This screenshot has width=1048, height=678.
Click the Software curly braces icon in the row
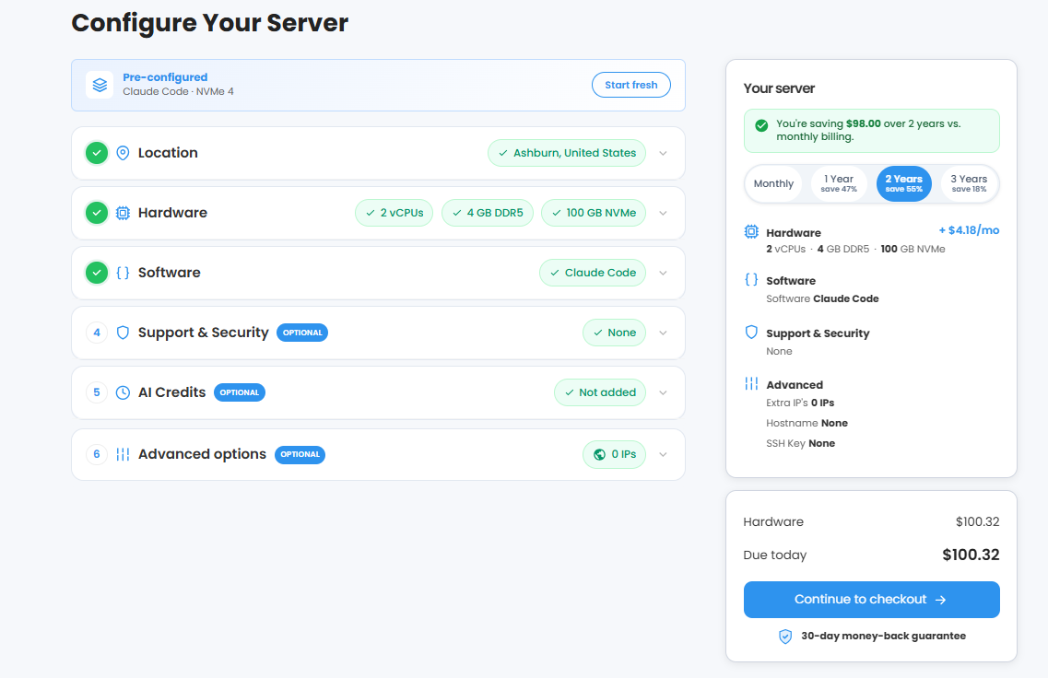(x=123, y=273)
